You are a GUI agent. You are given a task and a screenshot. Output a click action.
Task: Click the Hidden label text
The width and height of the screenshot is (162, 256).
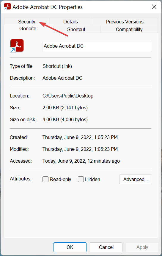click(x=92, y=180)
